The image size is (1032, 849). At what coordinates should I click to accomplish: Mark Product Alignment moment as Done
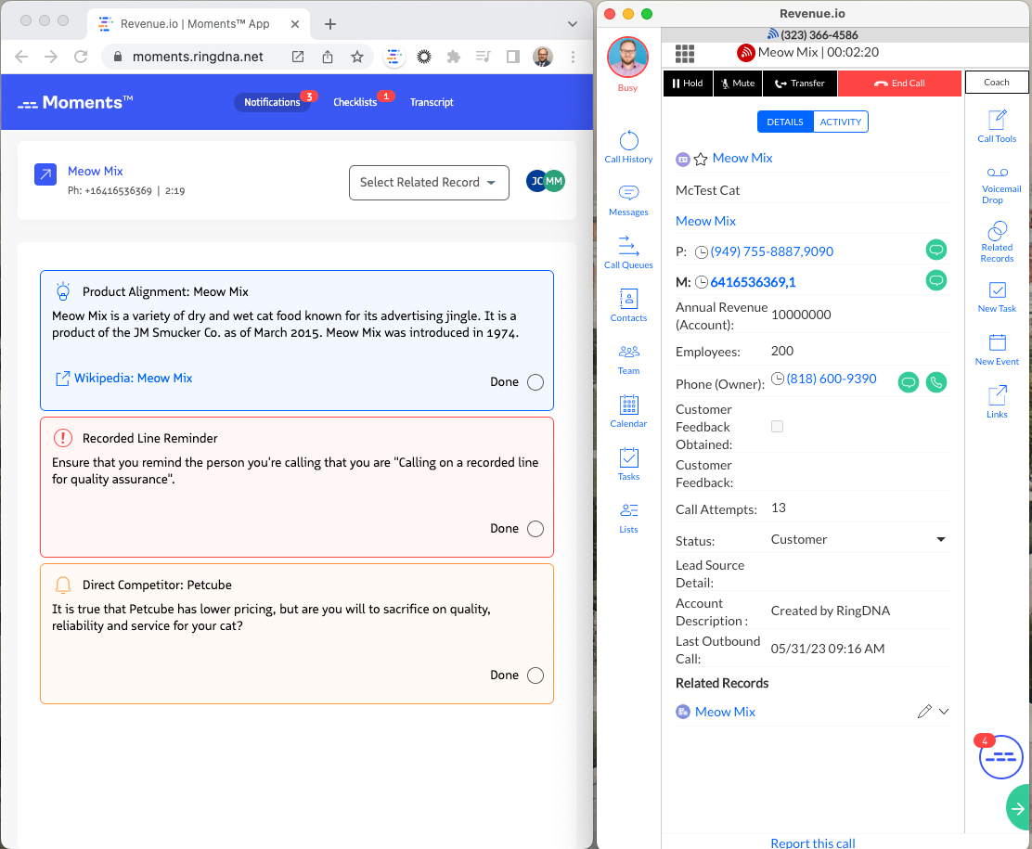coord(535,382)
